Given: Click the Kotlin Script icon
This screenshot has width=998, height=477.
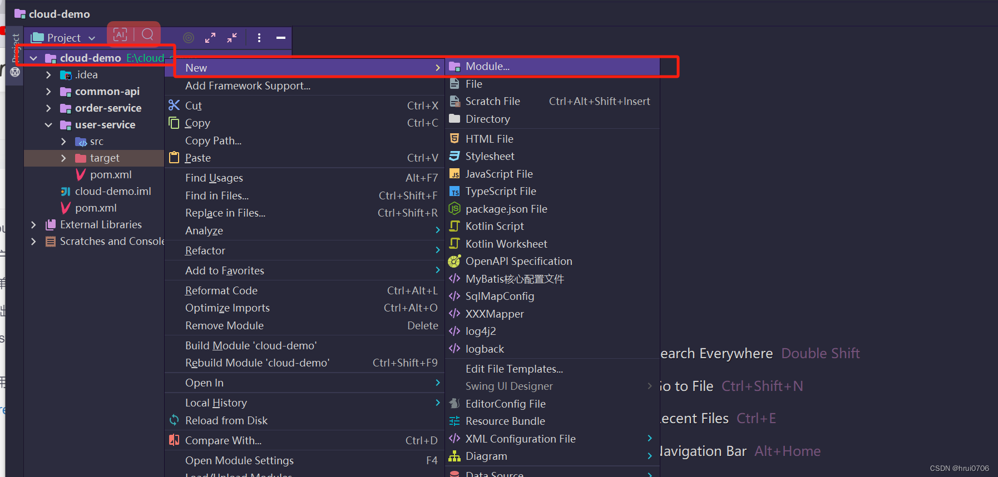Looking at the screenshot, I should pyautogui.click(x=454, y=226).
